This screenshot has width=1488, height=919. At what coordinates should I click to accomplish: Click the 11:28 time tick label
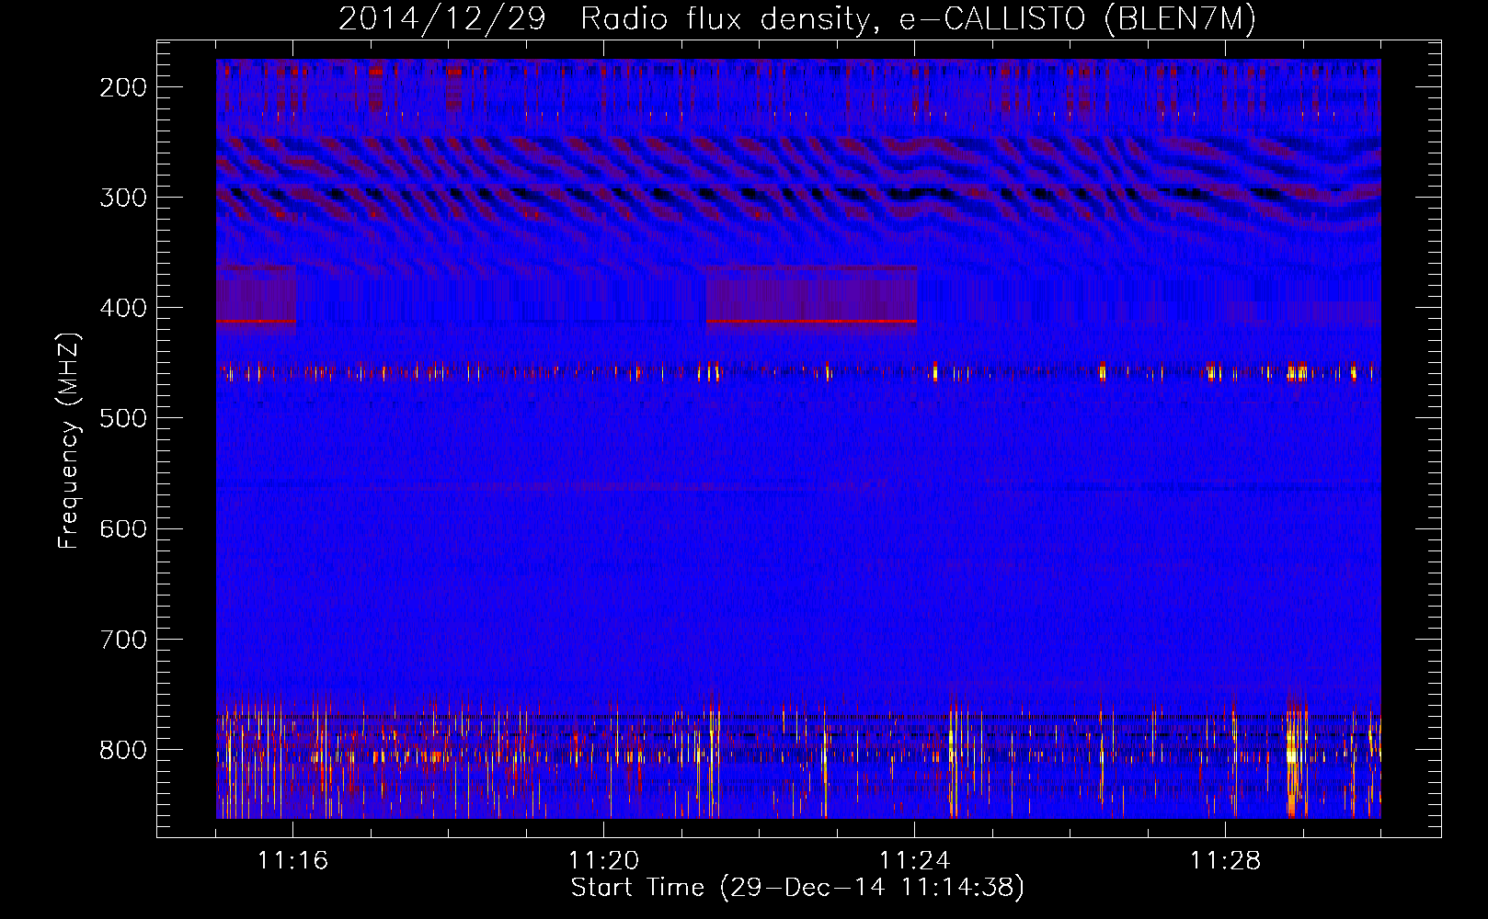point(1225,861)
